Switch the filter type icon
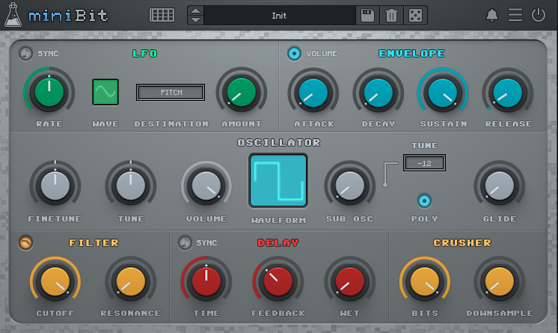Image resolution: width=558 pixels, height=333 pixels. (x=26, y=243)
